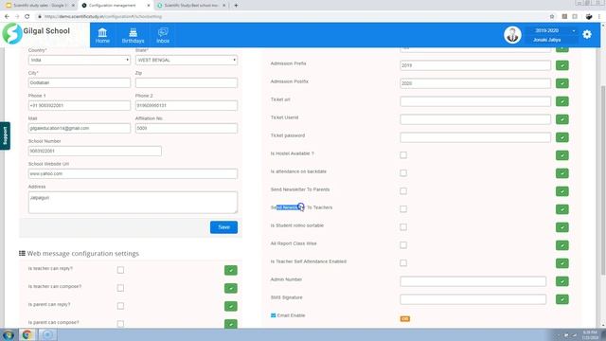Click the Phone 1 field
Image resolution: width=606 pixels, height=341 pixels.
tap(80, 105)
